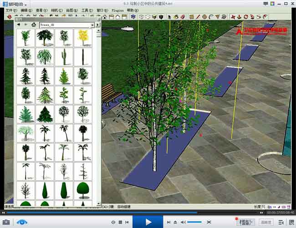The image size is (296, 228).
Task: Enable Shaded with Textures style
Action: point(161,17)
